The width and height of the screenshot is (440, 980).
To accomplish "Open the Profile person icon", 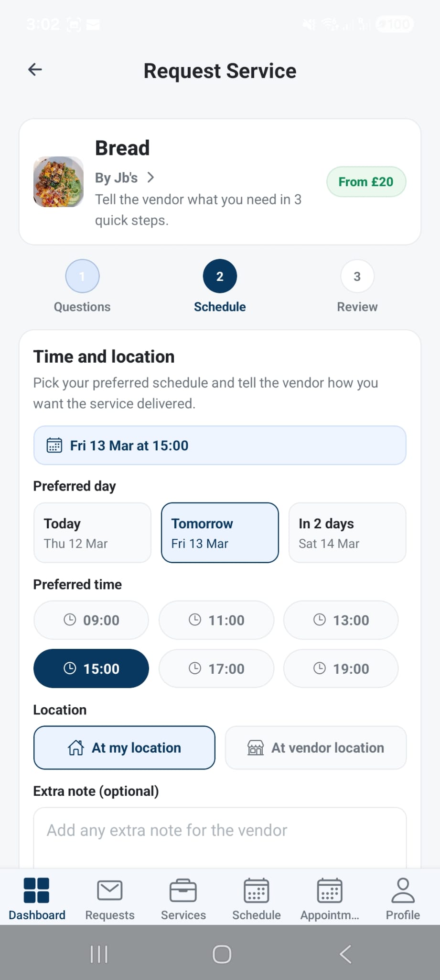I will 403,890.
